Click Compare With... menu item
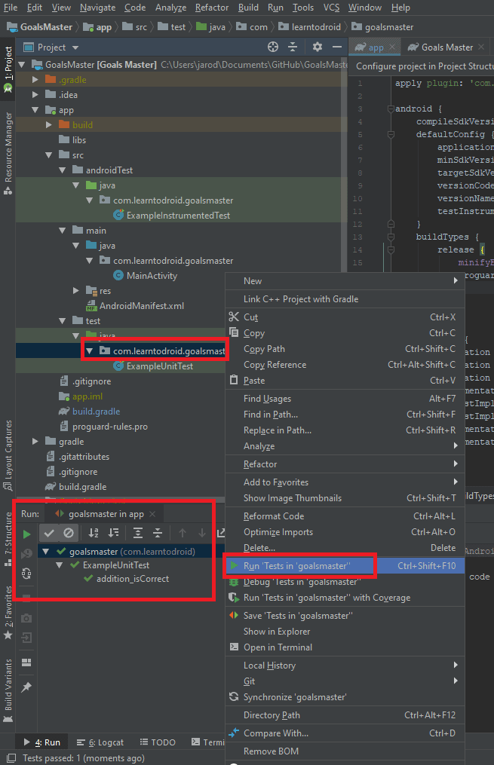This screenshot has width=494, height=765. coord(345,733)
